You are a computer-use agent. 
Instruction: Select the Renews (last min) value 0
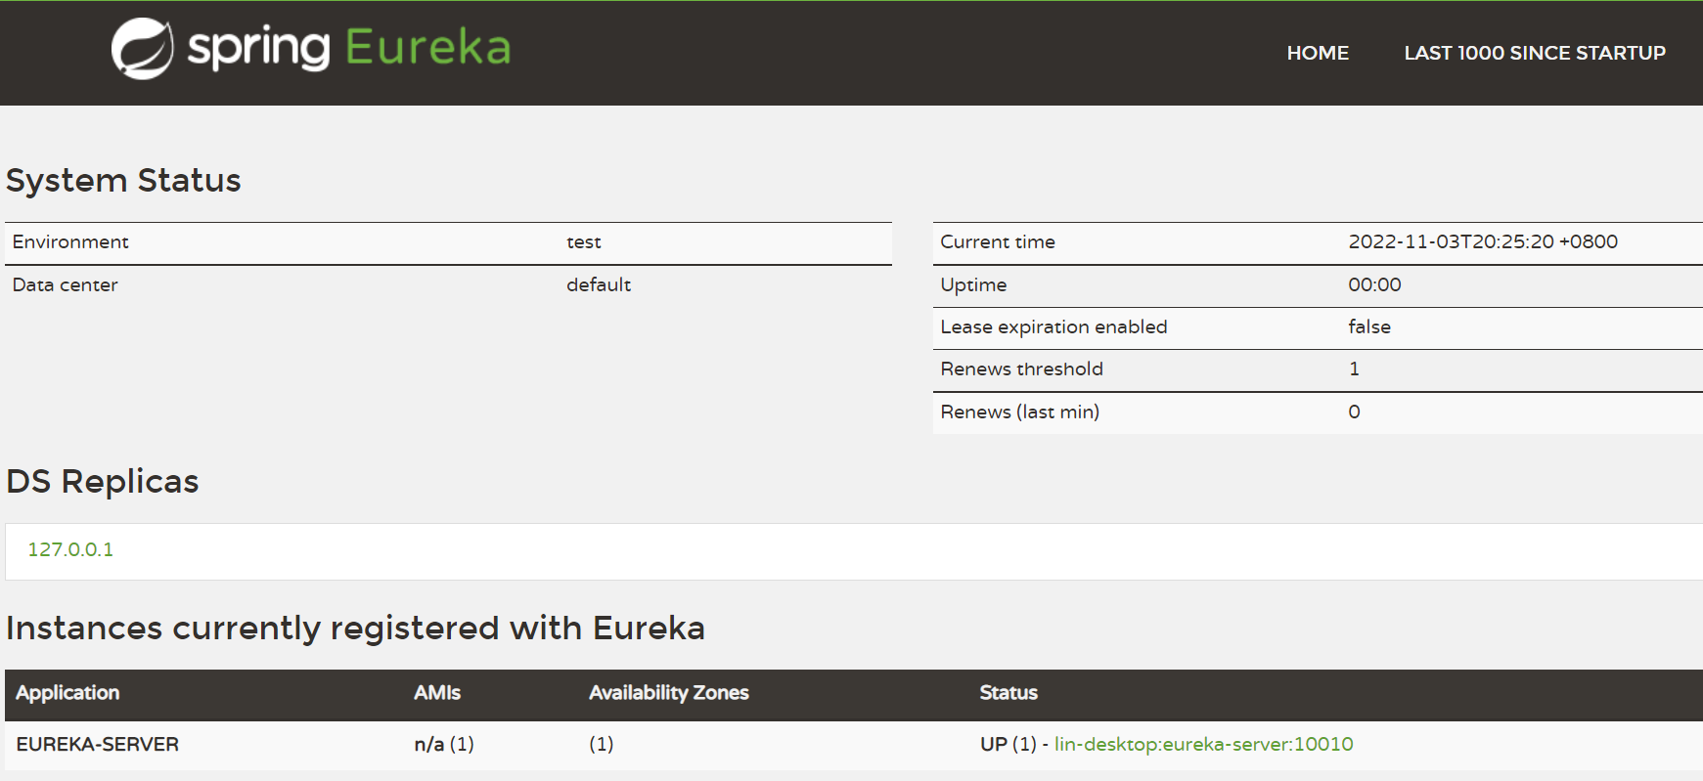(1354, 412)
